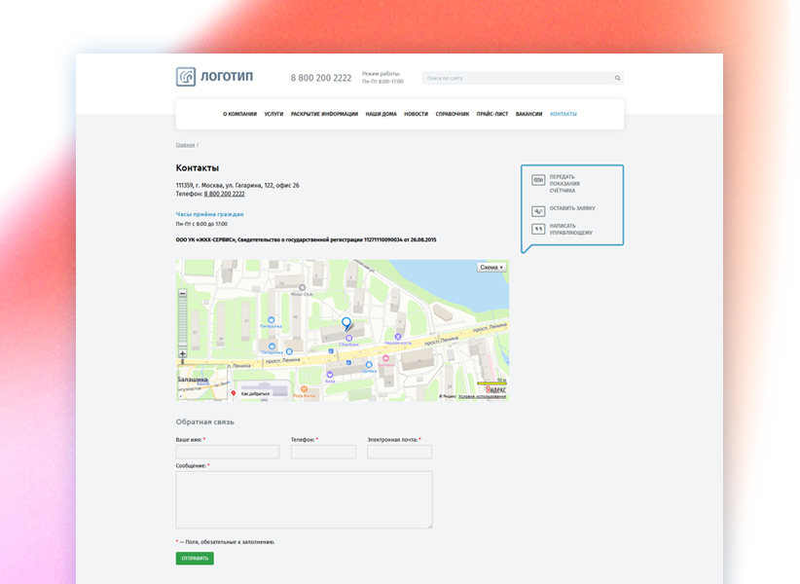800x584 pixels.
Task: Open 'Прайс-лист' navigation item
Action: [x=491, y=114]
